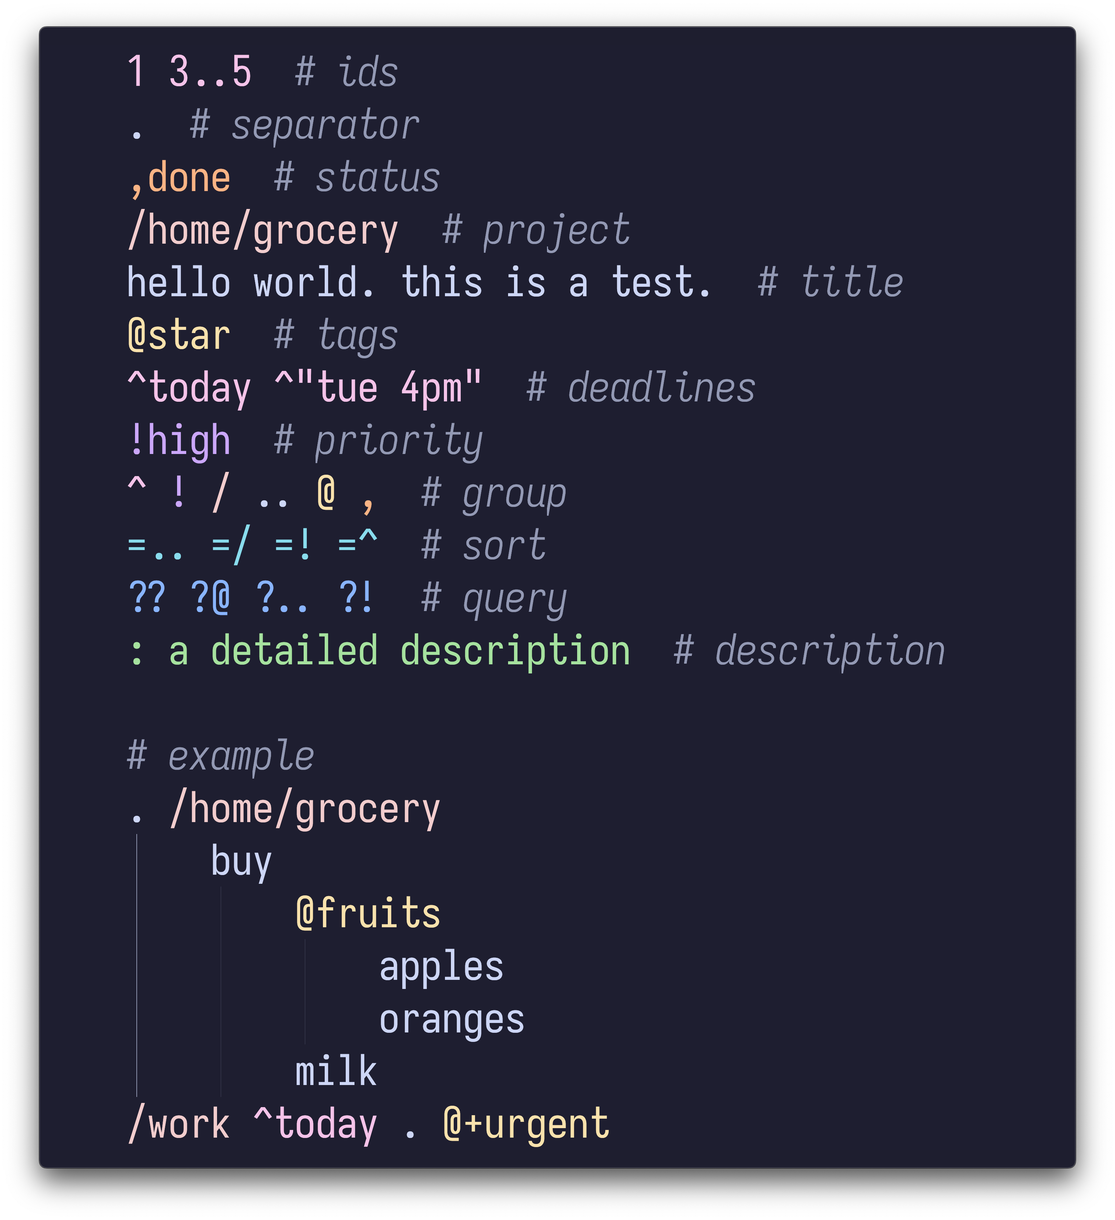Viewport: 1115px width, 1220px height.
Task: Click the "@star" tag token
Action: pos(179,336)
